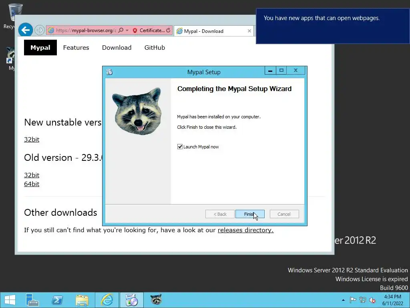Viewport: 410px width, 308px height.
Task: Go back in Internet Explorer
Action: (25, 30)
